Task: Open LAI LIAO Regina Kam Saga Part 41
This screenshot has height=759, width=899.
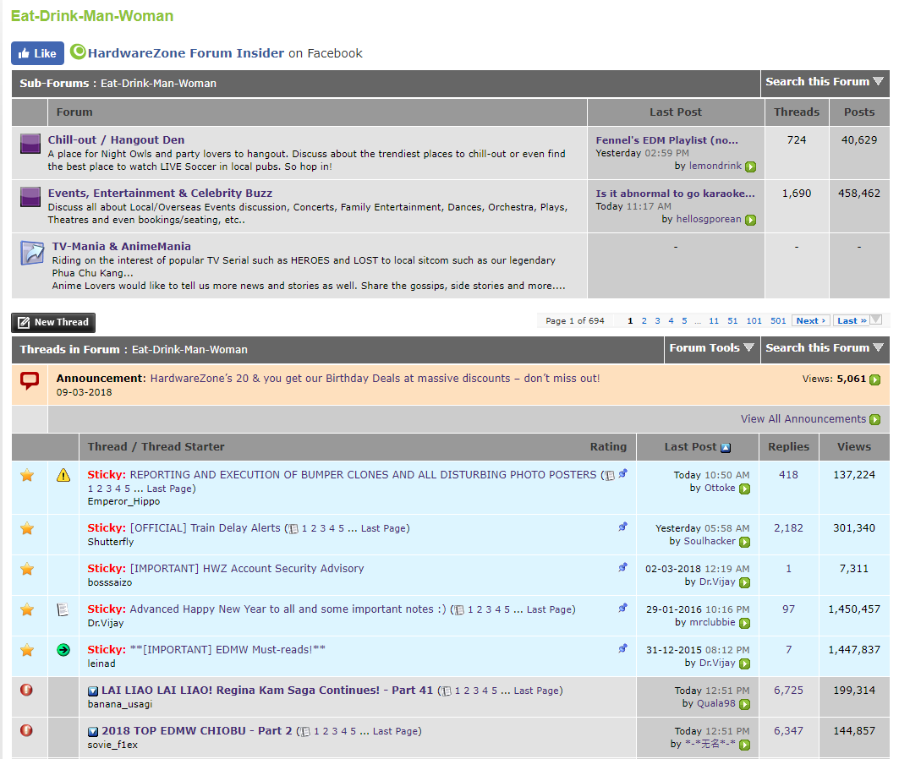Action: point(267,691)
